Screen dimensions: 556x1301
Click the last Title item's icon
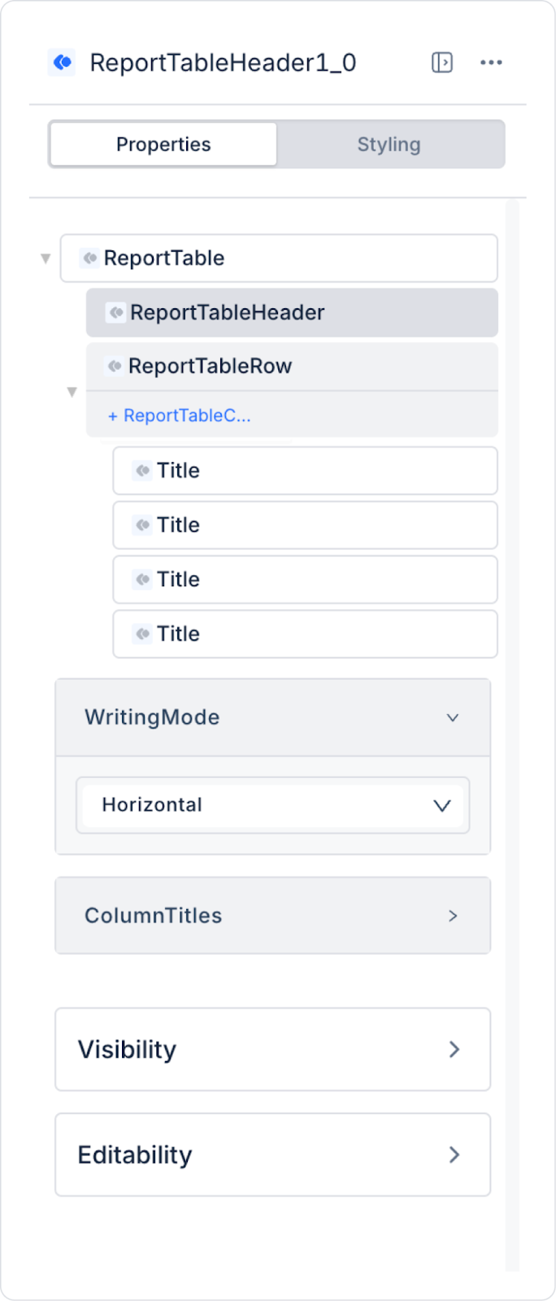click(143, 634)
